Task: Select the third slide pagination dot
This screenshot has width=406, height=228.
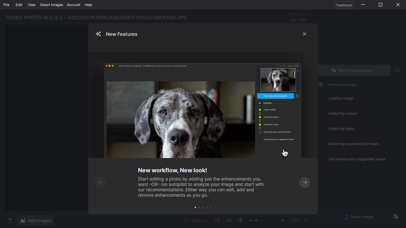Action: pyautogui.click(x=203, y=207)
